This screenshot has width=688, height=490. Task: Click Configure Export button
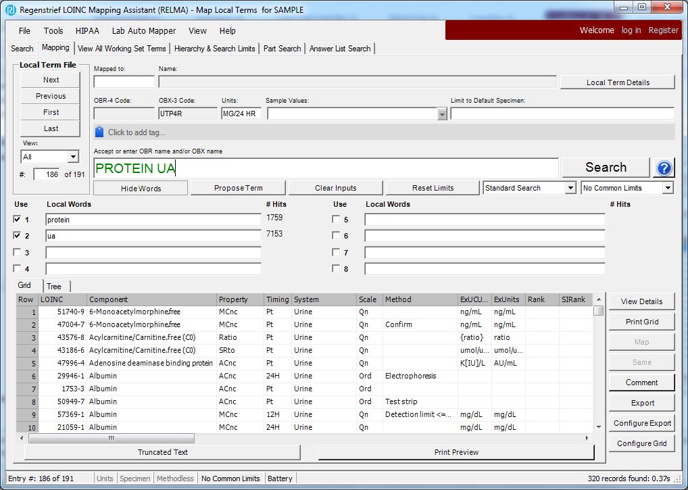[x=641, y=423]
